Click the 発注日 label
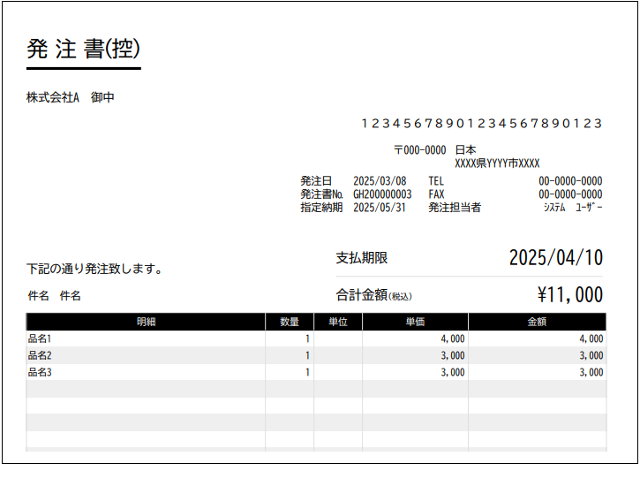The width and height of the screenshot is (640, 479). click(316, 181)
